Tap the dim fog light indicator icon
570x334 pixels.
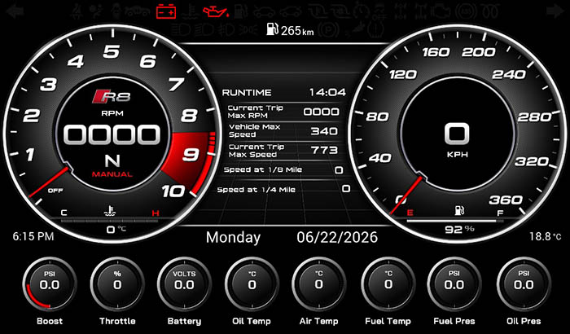(227, 29)
